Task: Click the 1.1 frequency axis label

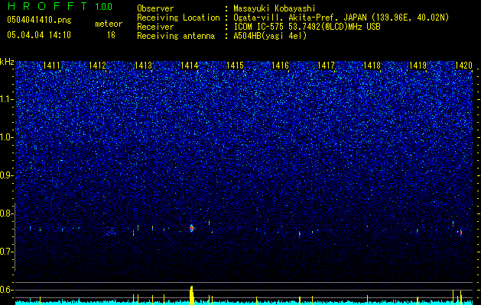Action: point(7,99)
